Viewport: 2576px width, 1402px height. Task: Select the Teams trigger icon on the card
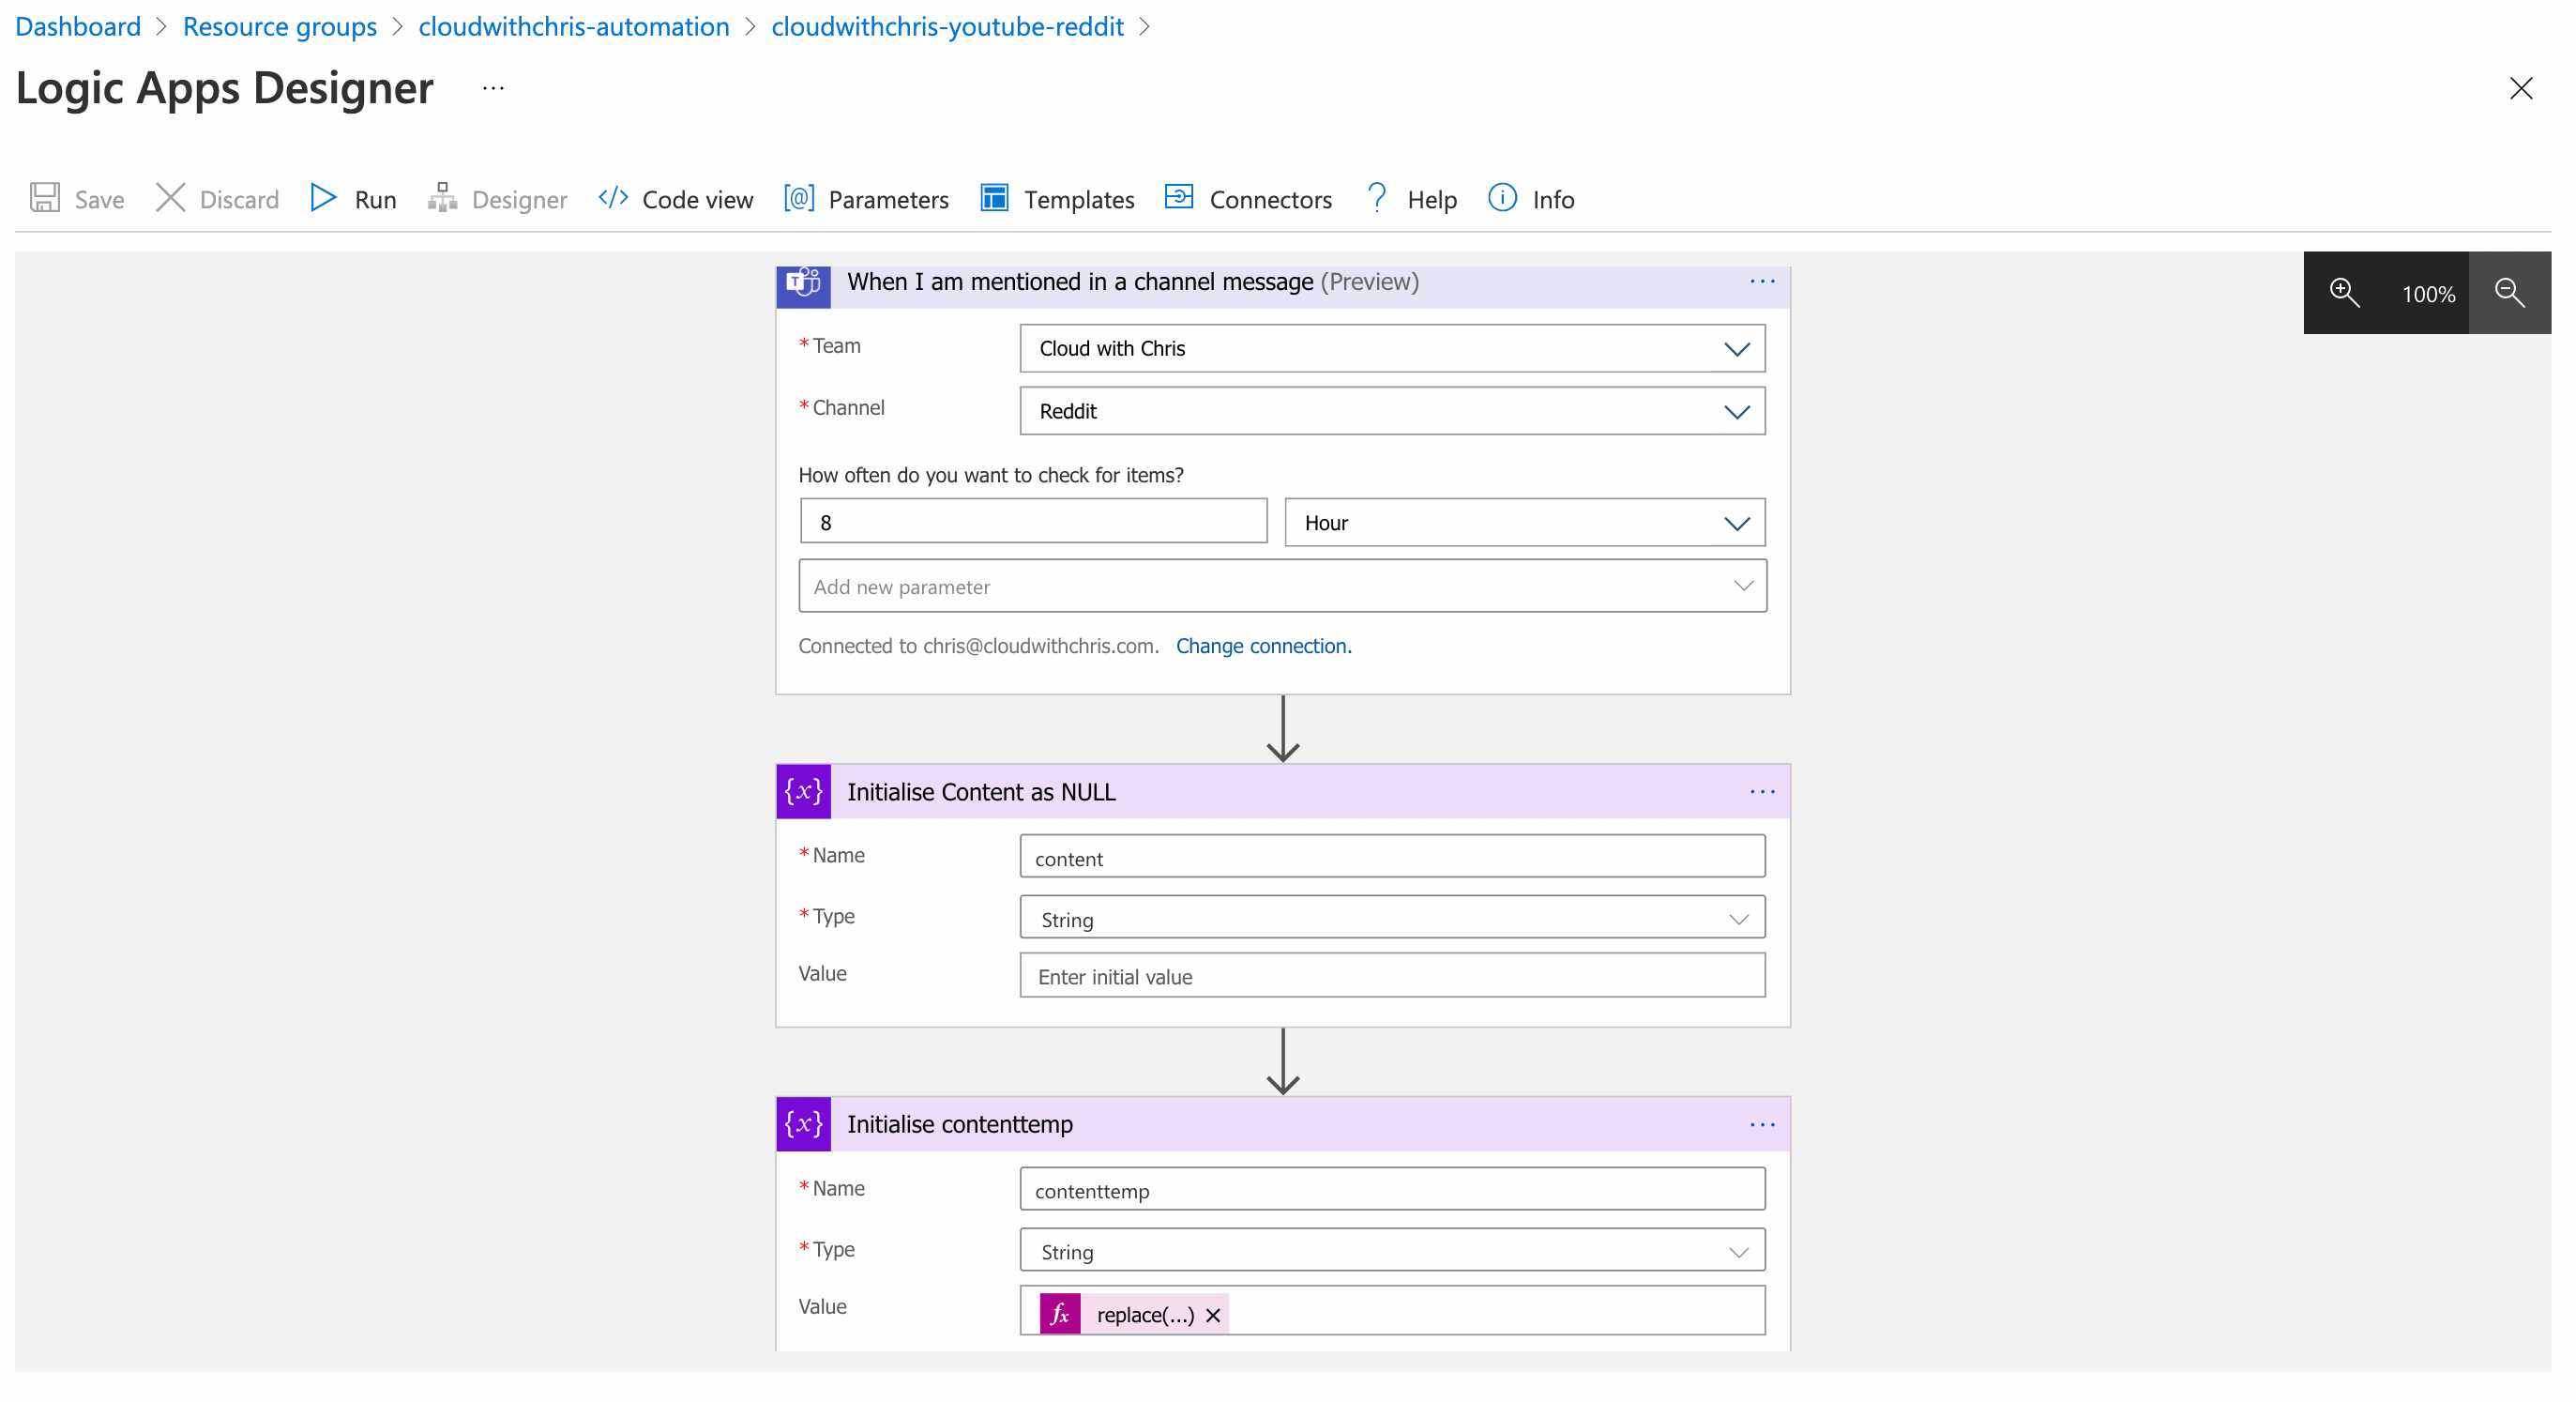pos(803,284)
